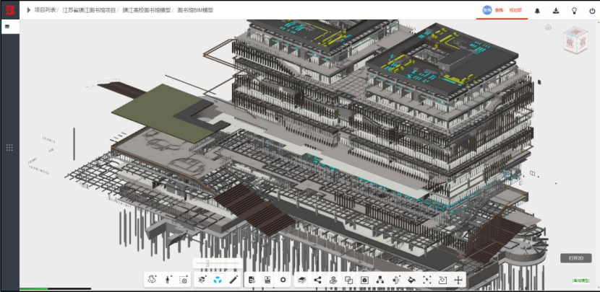Open notifications bell

[x=537, y=11]
